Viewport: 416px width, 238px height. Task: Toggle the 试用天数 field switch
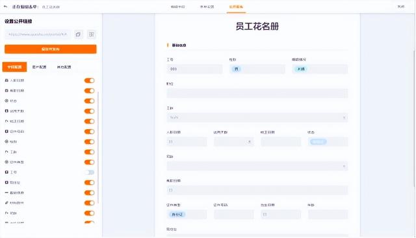pos(90,111)
